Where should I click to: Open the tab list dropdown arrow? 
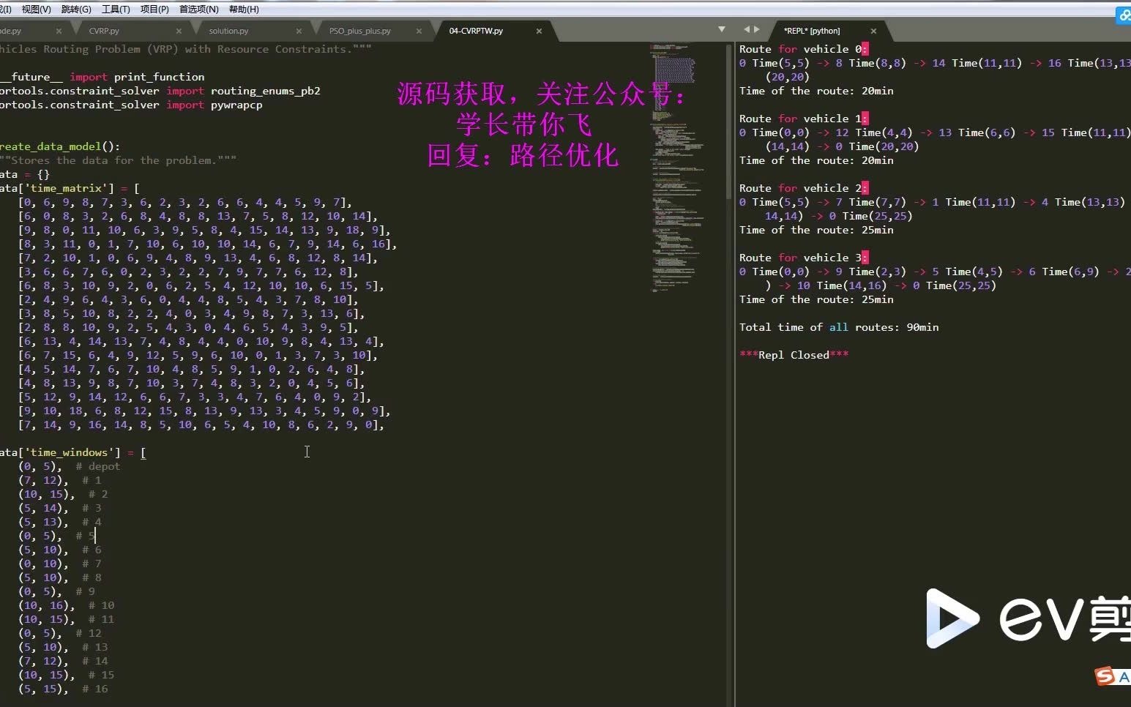(x=722, y=29)
